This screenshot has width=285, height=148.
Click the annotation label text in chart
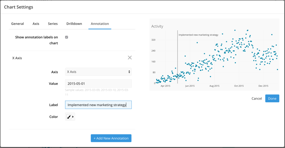coord(198,35)
